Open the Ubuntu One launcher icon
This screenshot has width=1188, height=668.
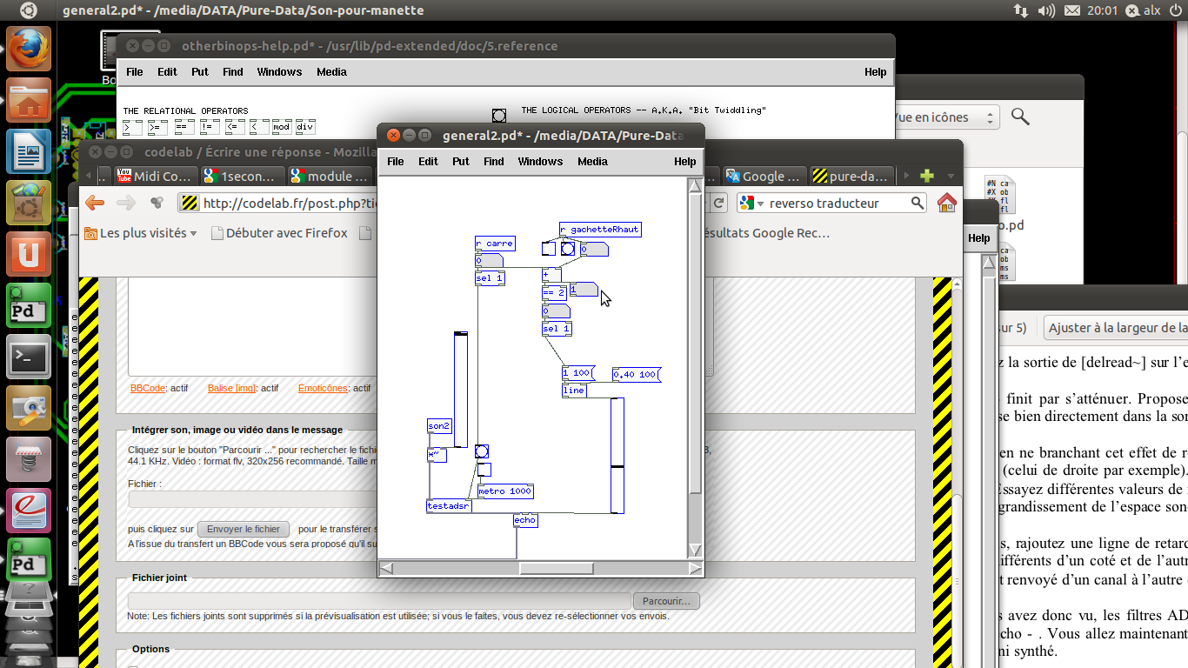pos(29,255)
